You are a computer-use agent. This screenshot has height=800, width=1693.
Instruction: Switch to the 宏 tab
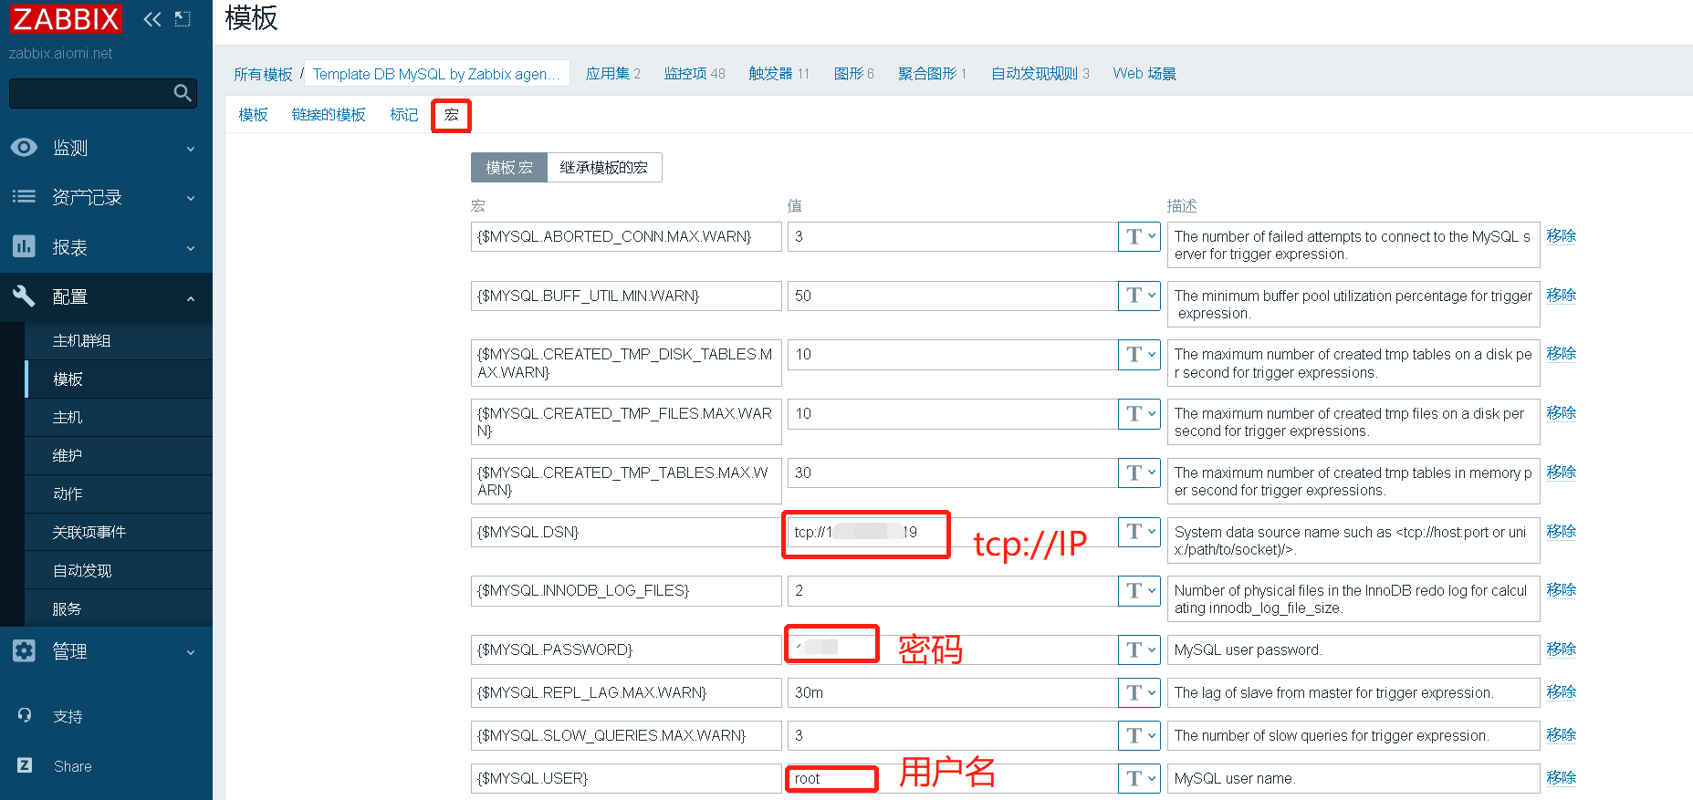coord(452,115)
